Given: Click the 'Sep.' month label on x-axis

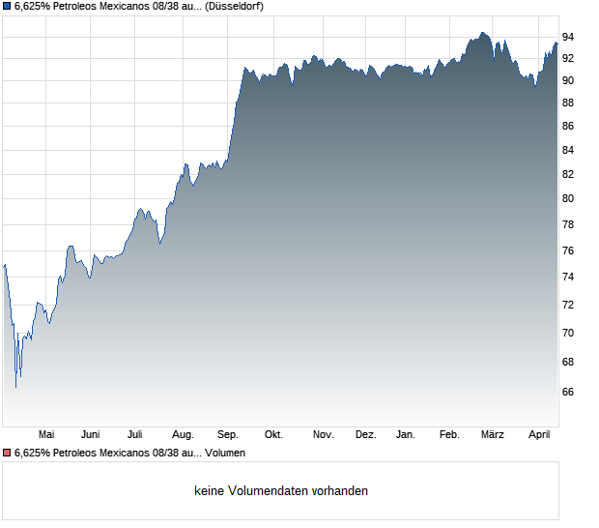Looking at the screenshot, I should [x=228, y=435].
